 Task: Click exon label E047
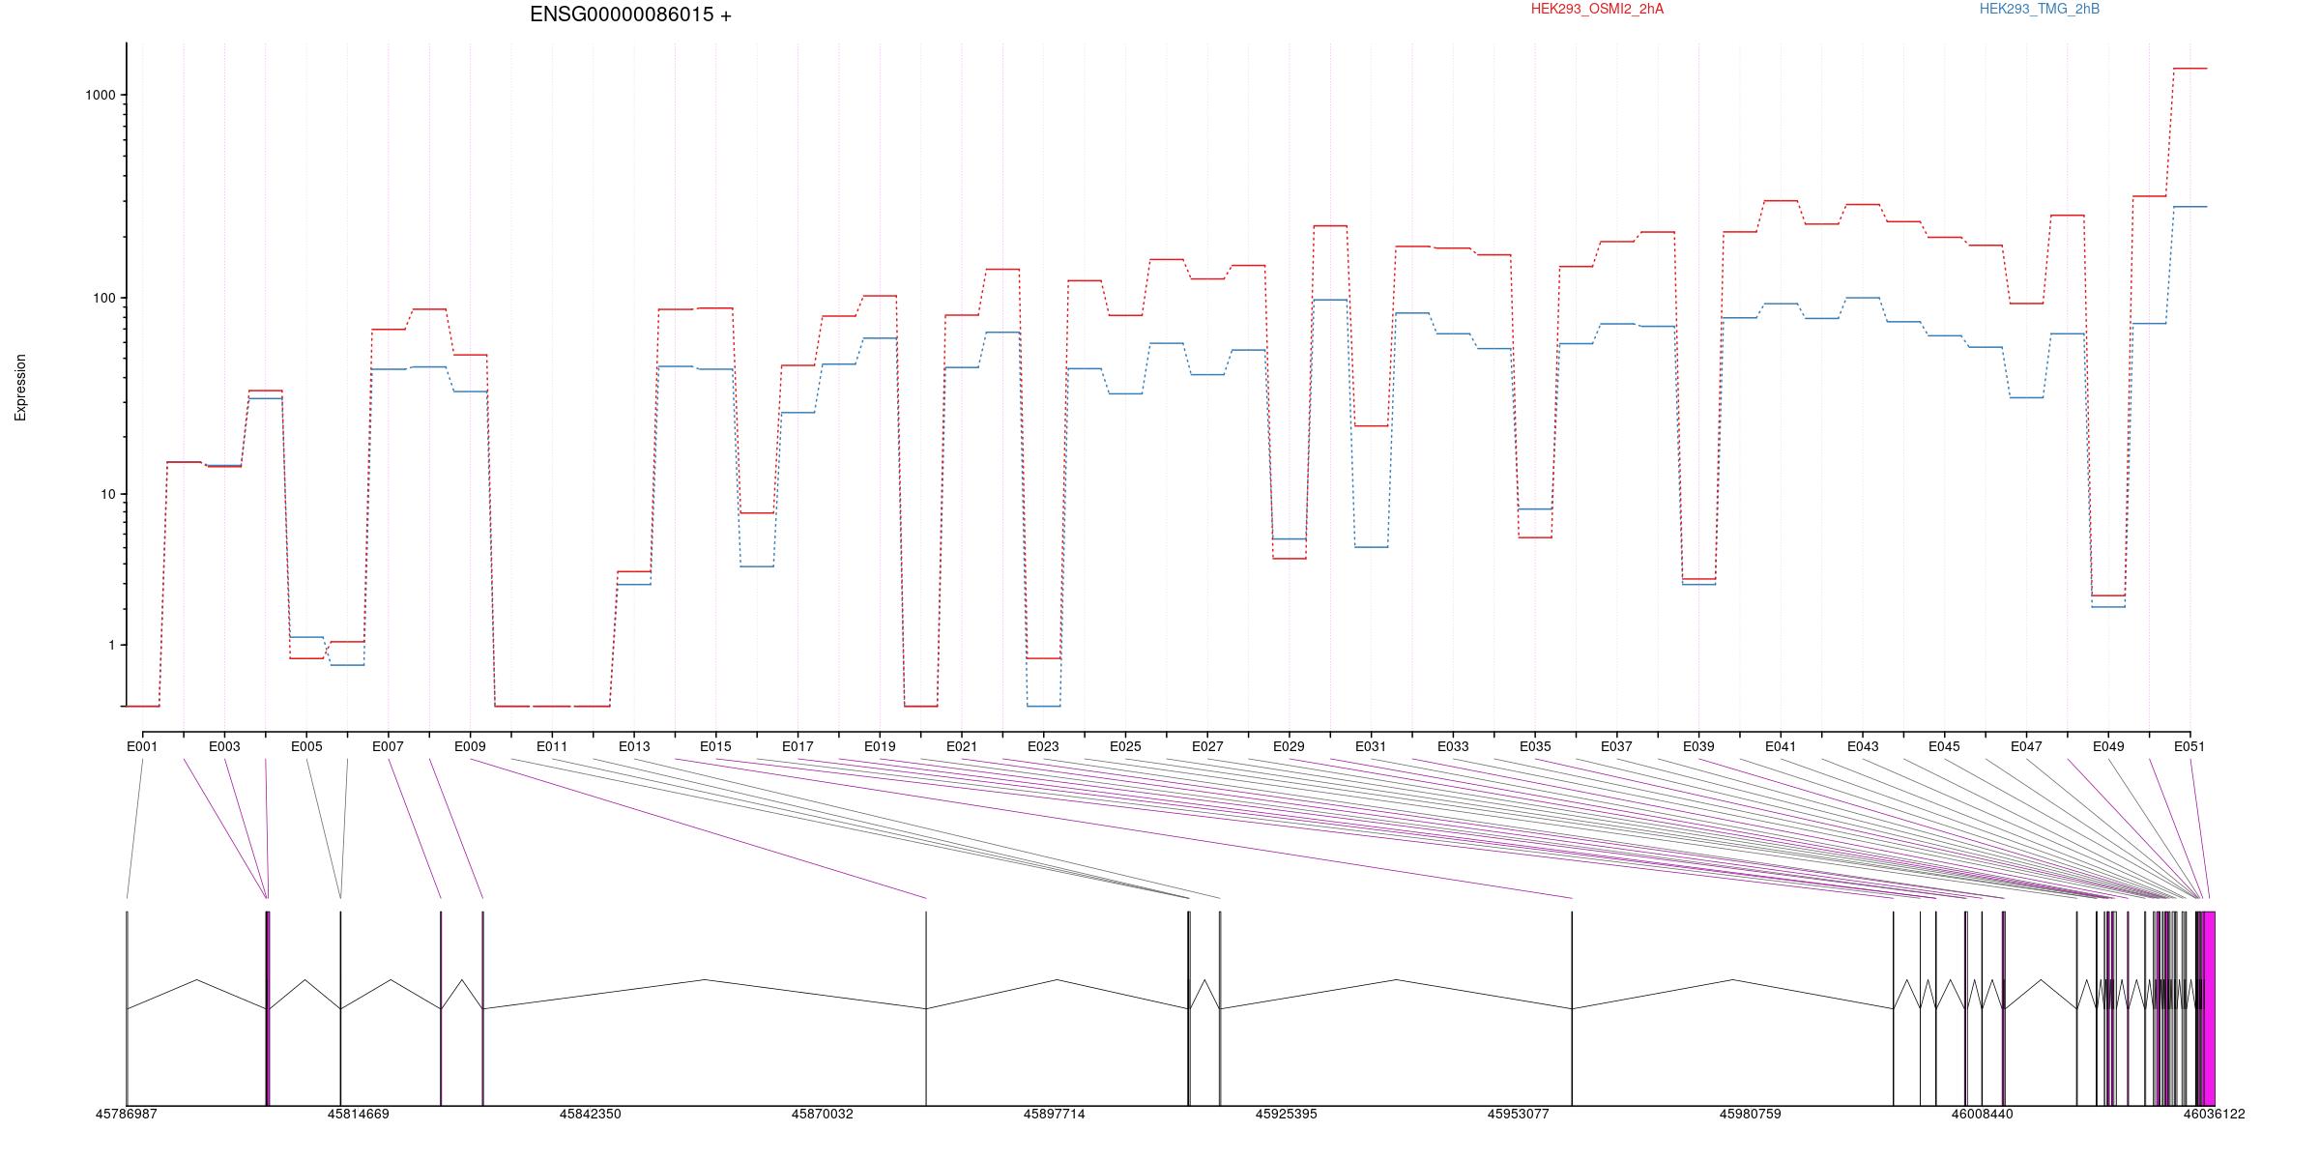(2026, 746)
